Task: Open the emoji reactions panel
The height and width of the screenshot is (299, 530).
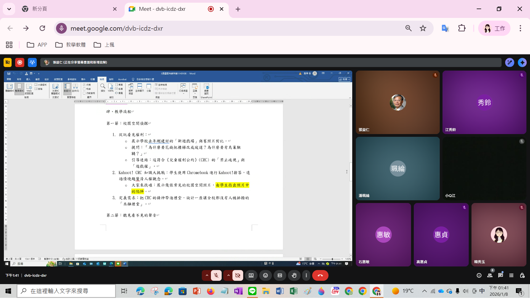Action: (x=266, y=276)
